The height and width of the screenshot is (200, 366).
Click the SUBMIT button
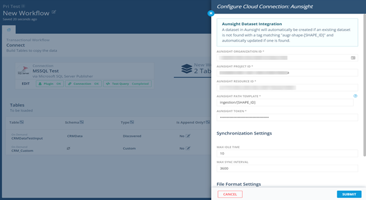click(x=349, y=194)
